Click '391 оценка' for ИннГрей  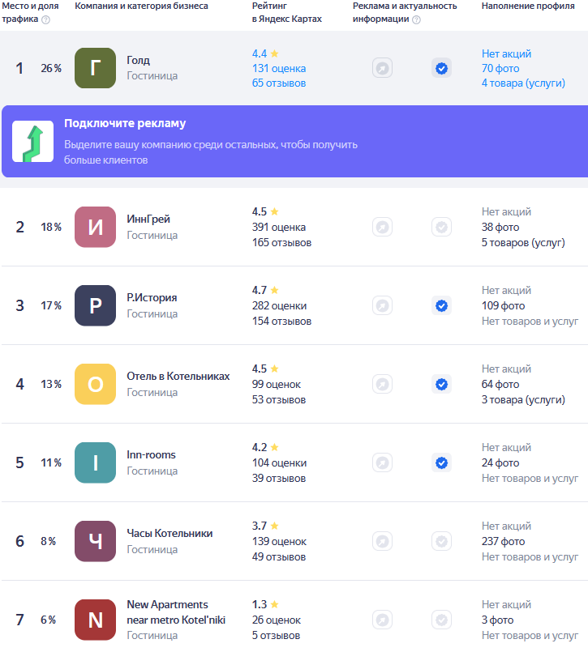click(279, 227)
